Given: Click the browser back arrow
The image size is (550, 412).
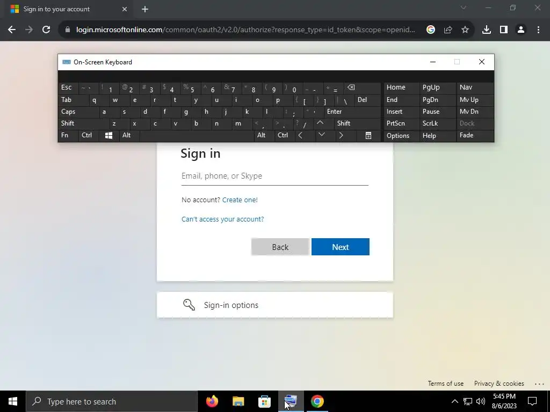Looking at the screenshot, I should (x=12, y=30).
